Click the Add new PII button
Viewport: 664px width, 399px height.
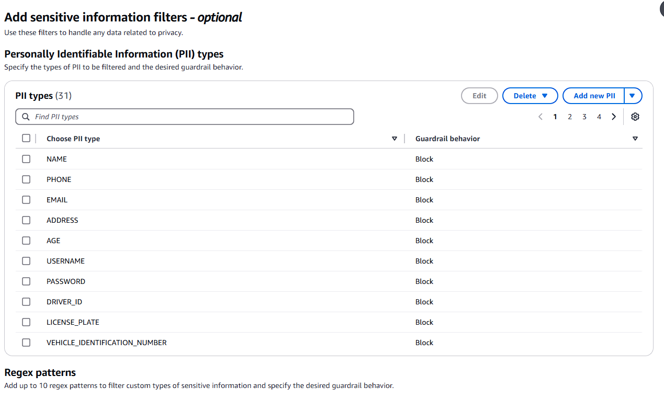tap(594, 96)
